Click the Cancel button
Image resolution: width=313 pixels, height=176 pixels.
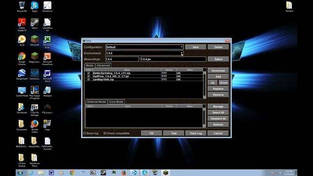pos(218,133)
